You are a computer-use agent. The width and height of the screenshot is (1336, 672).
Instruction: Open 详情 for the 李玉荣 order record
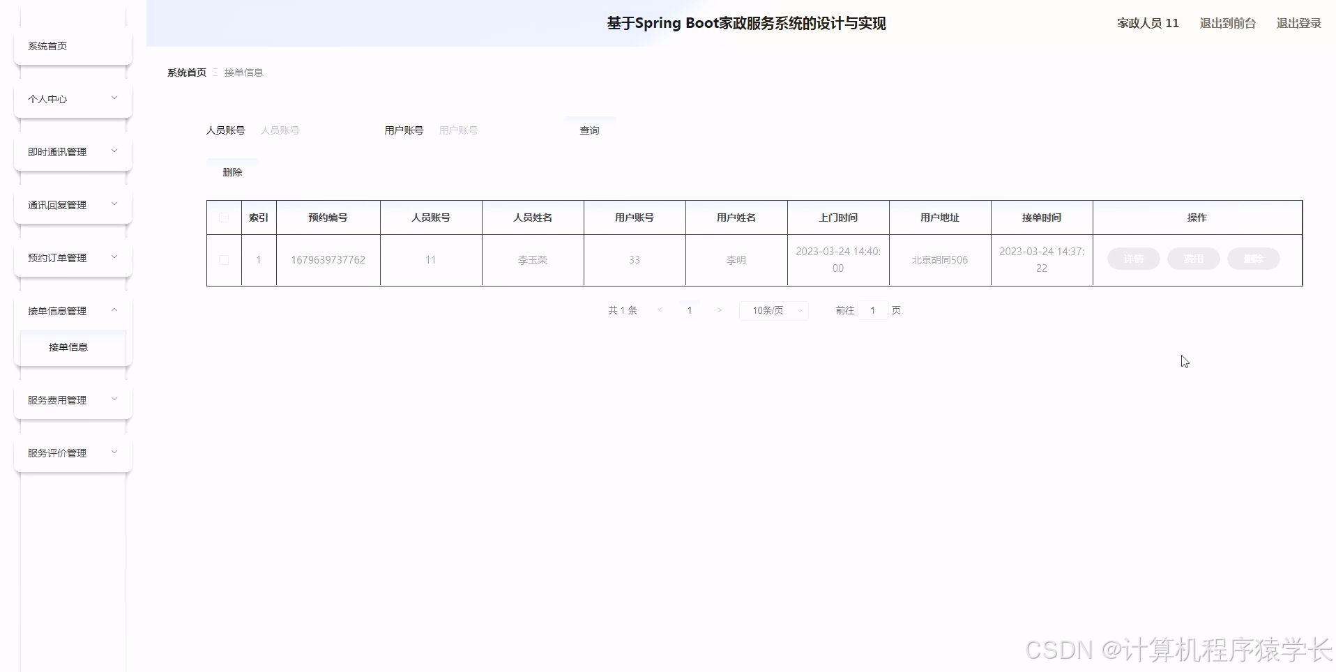click(1132, 259)
